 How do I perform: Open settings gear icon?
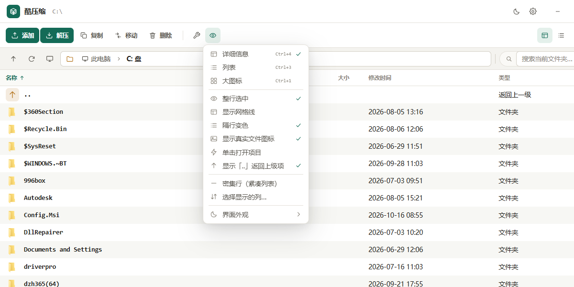[533, 11]
